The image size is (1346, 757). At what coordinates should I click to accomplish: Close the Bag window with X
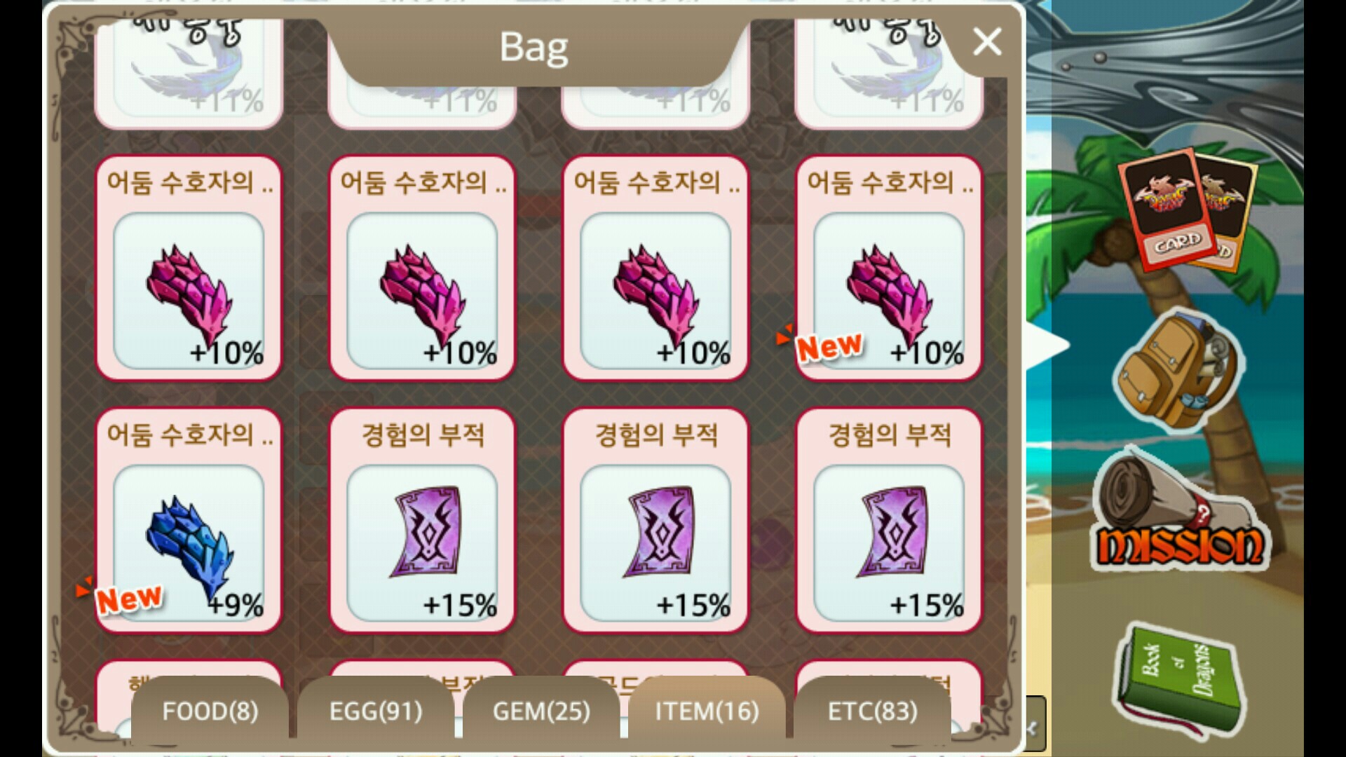coord(987,42)
